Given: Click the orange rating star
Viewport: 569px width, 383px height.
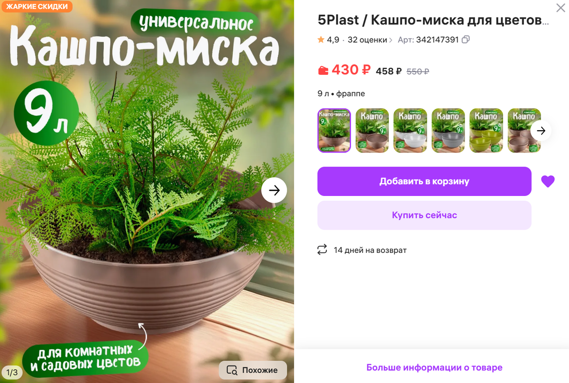Looking at the screenshot, I should click(x=321, y=40).
